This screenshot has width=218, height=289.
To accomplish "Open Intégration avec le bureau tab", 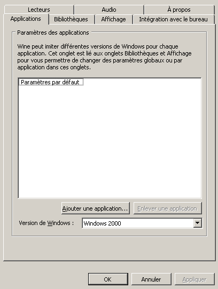I will [x=173, y=19].
